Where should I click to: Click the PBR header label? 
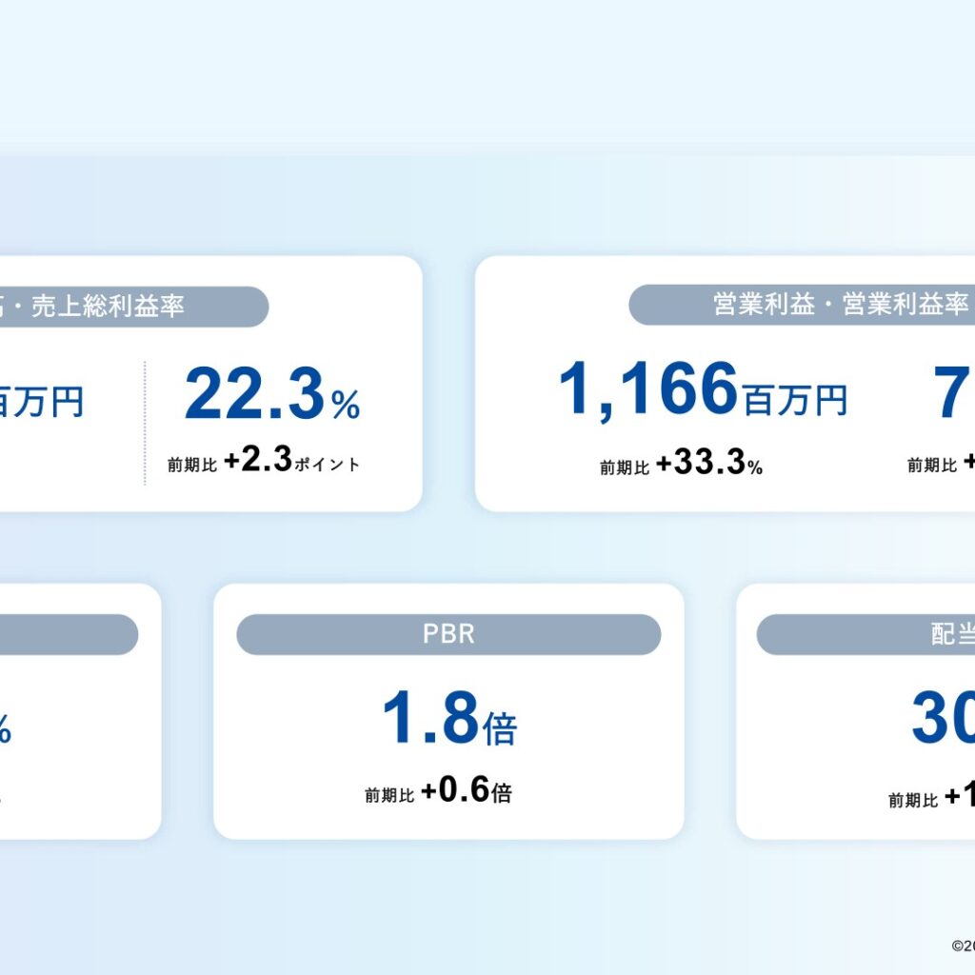tap(448, 634)
